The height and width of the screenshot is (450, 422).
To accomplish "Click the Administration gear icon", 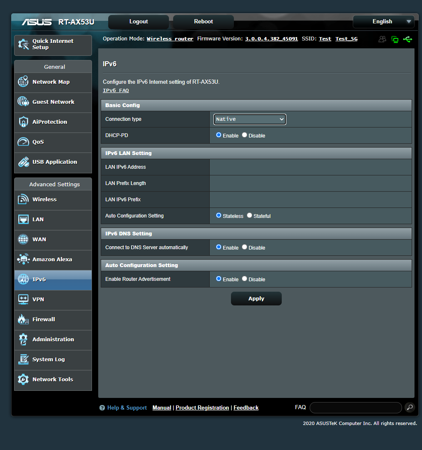I will point(23,339).
